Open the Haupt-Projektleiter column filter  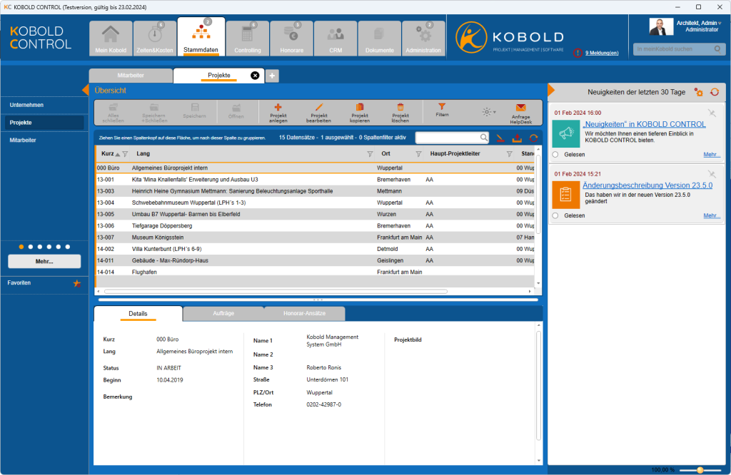[x=510, y=154]
